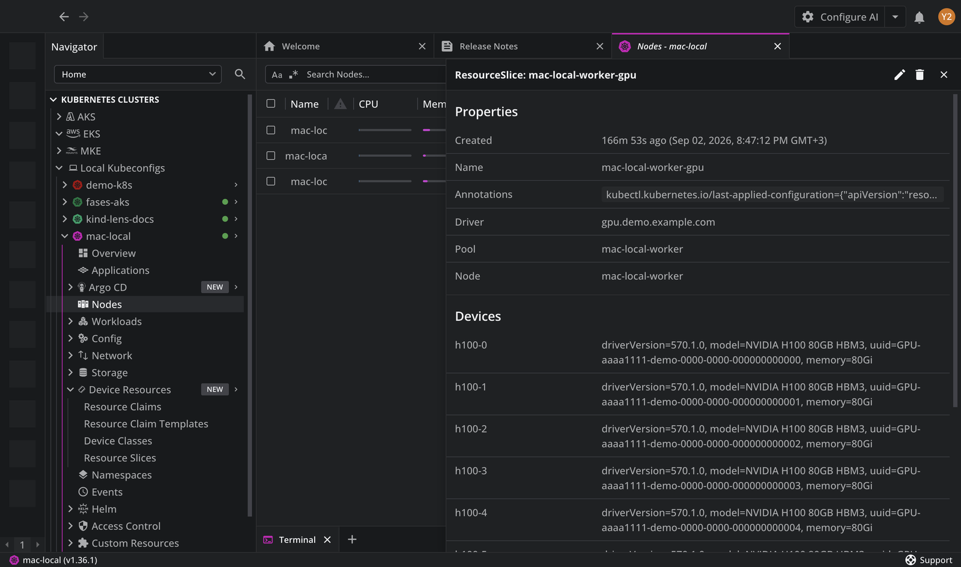Click the Events clock icon
961x567 pixels.
coord(83,492)
